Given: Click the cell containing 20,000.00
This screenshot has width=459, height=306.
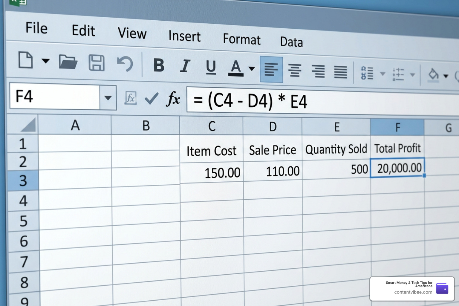Looking at the screenshot, I should pyautogui.click(x=397, y=168).
